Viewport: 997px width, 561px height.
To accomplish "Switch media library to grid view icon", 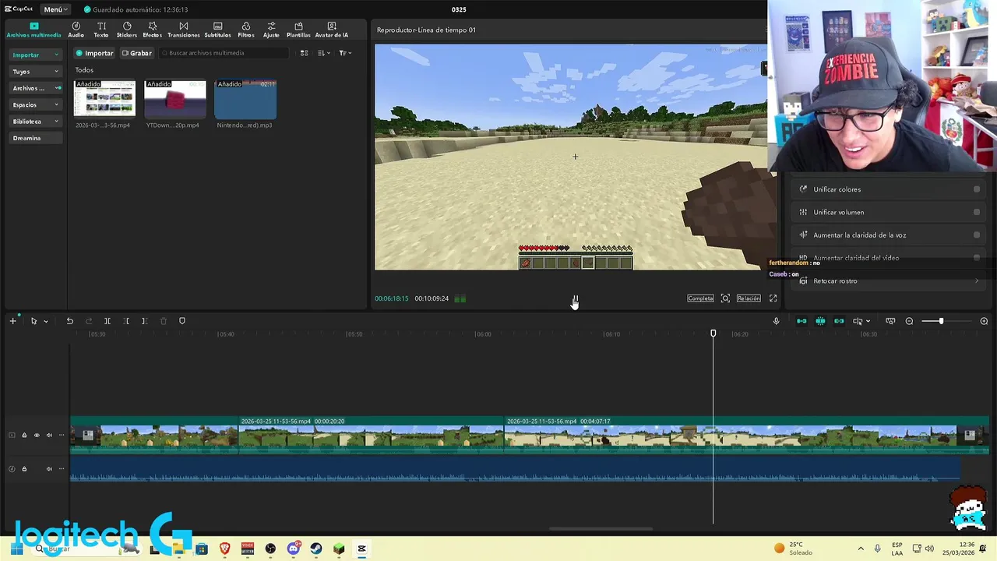I will pyautogui.click(x=304, y=53).
